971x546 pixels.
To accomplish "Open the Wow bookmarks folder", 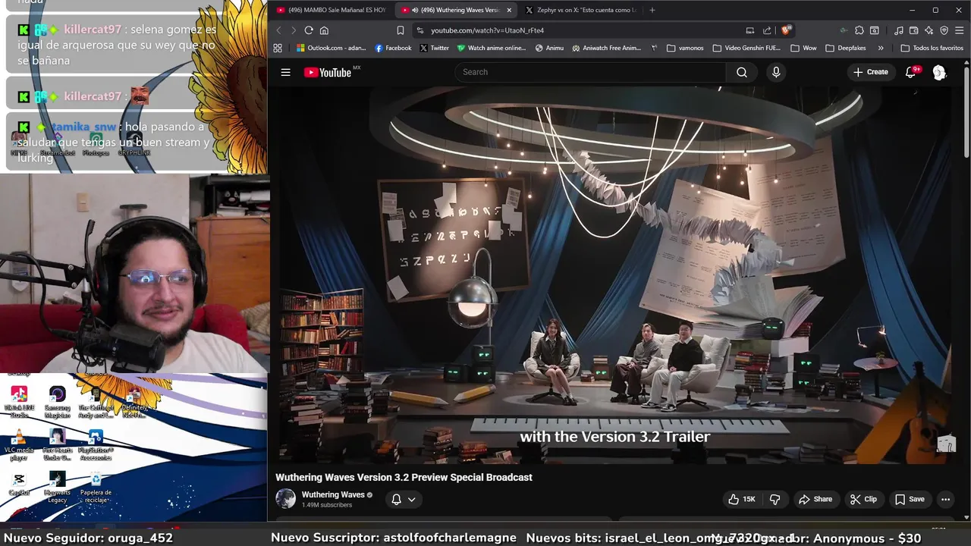I will (803, 48).
